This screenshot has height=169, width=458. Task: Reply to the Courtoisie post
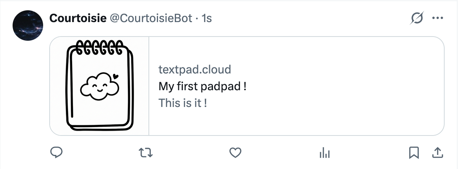point(56,153)
